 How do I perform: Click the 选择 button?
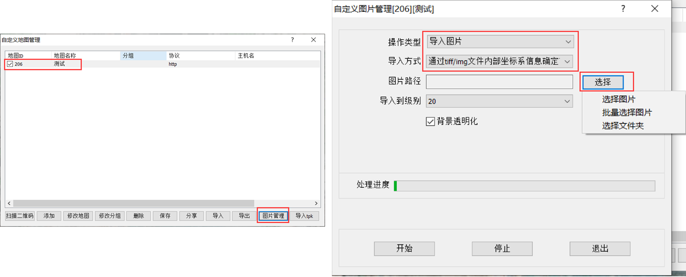(x=603, y=82)
